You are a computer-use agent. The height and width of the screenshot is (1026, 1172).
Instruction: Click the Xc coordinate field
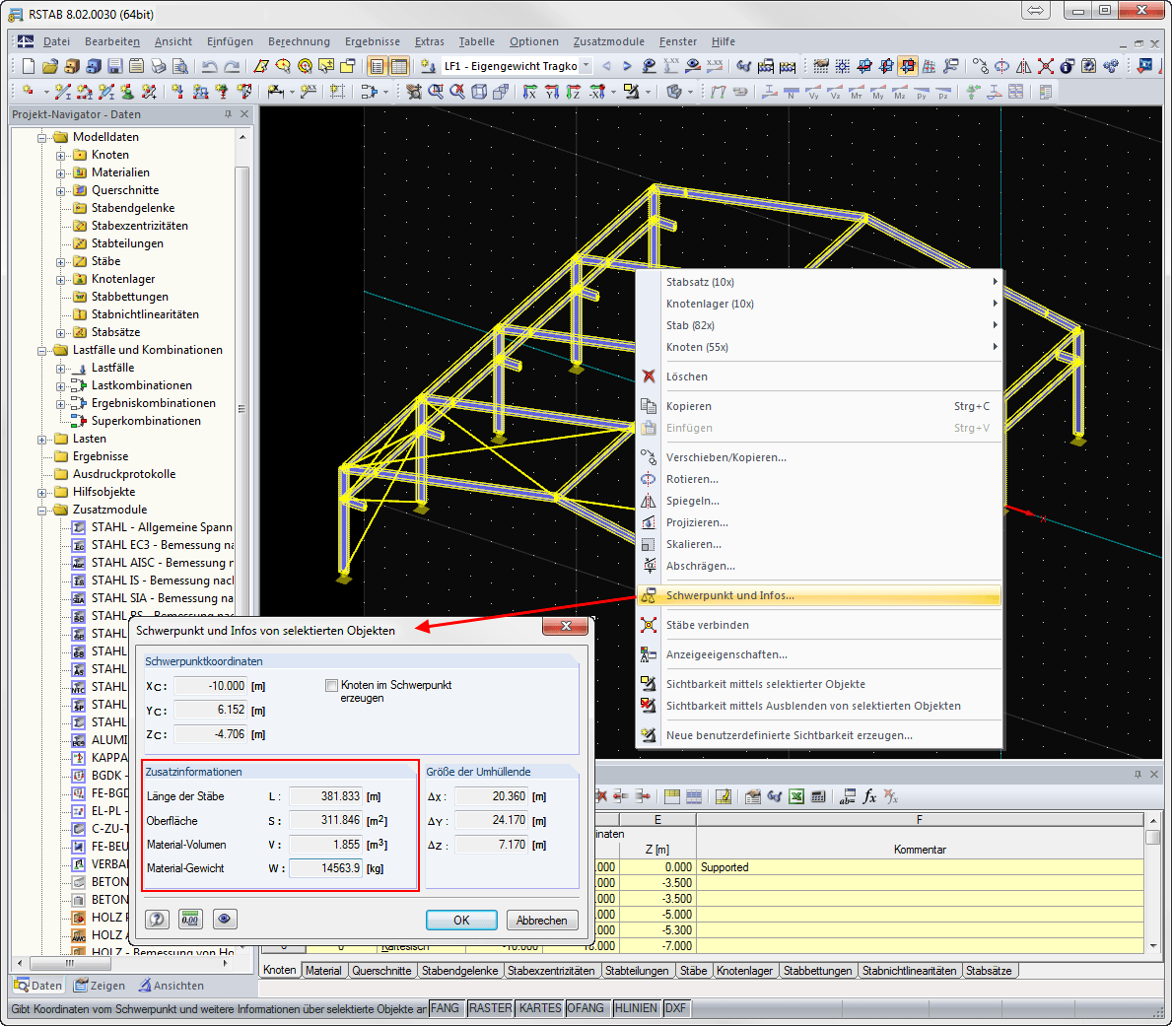(211, 686)
